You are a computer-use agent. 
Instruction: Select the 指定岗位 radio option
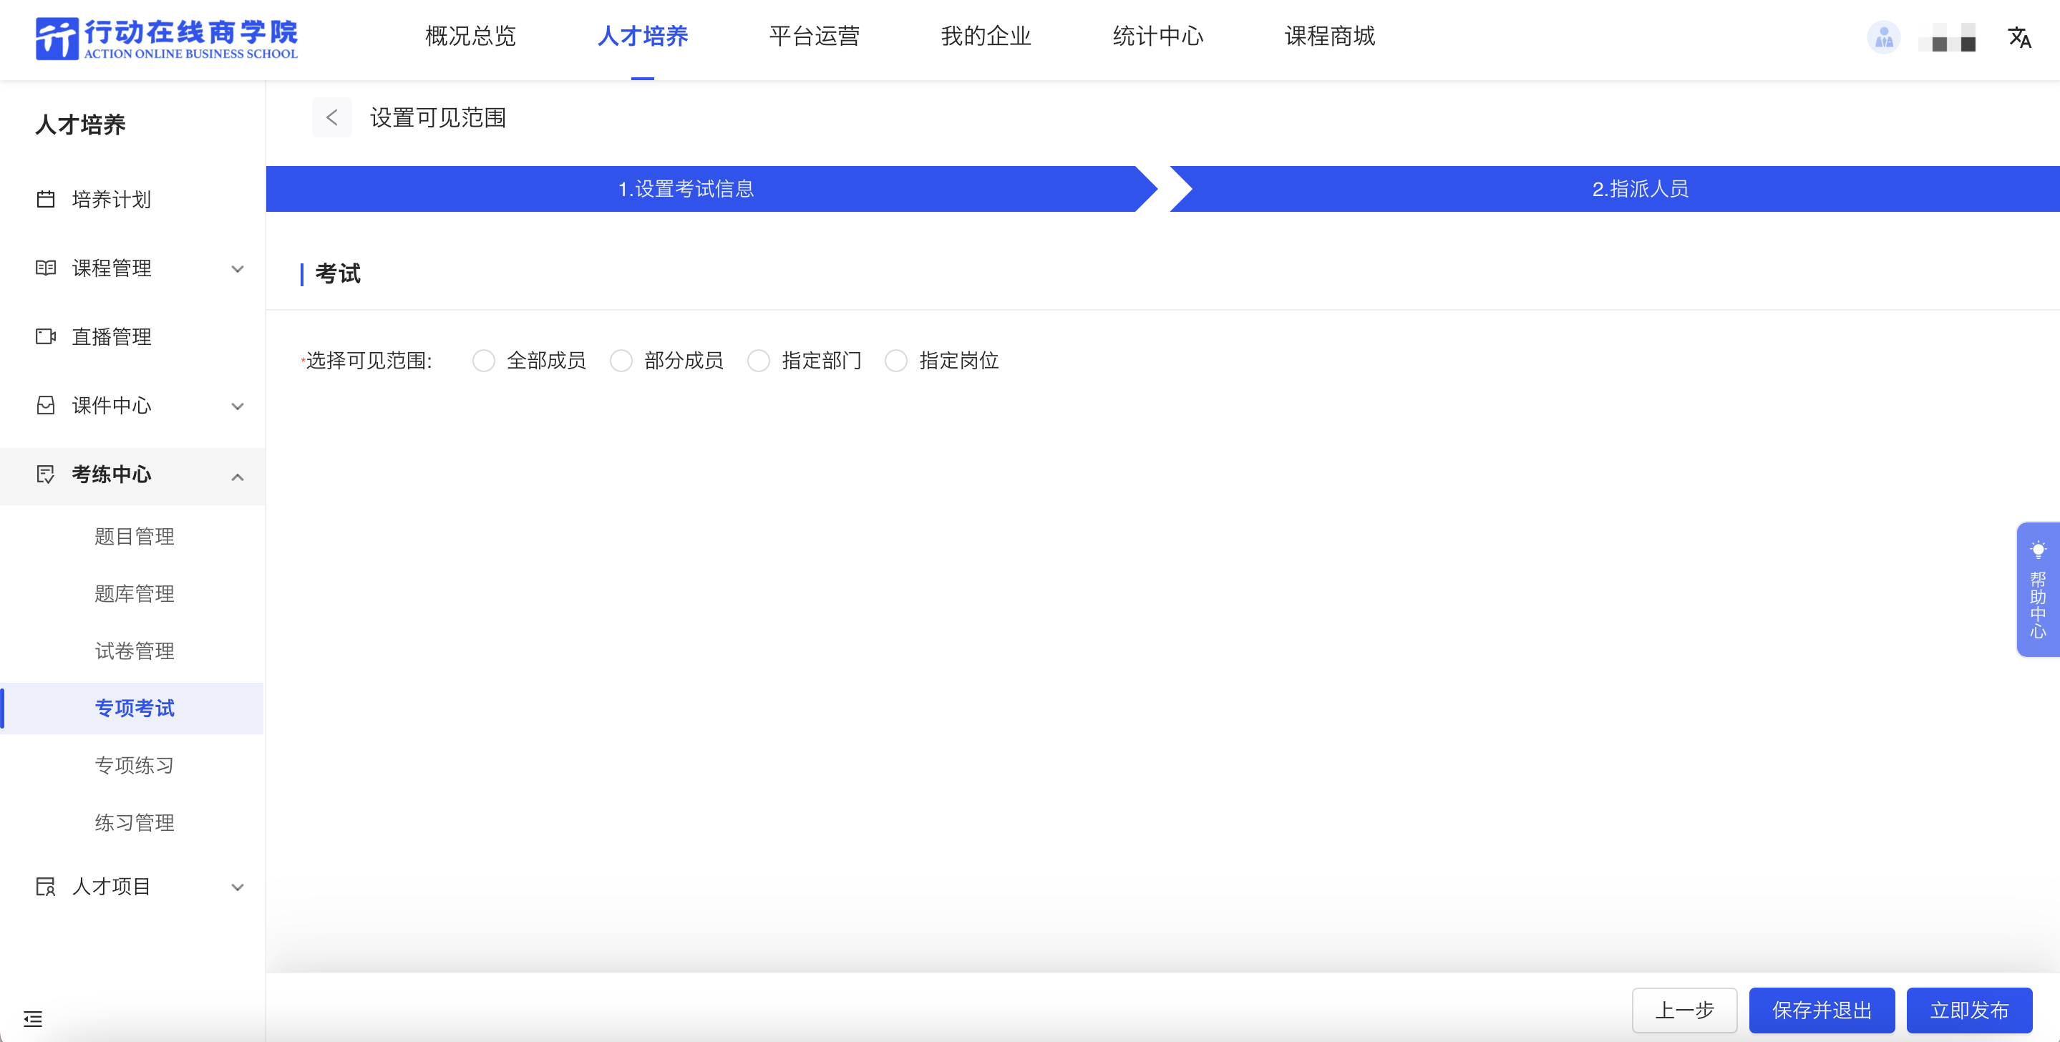point(895,361)
